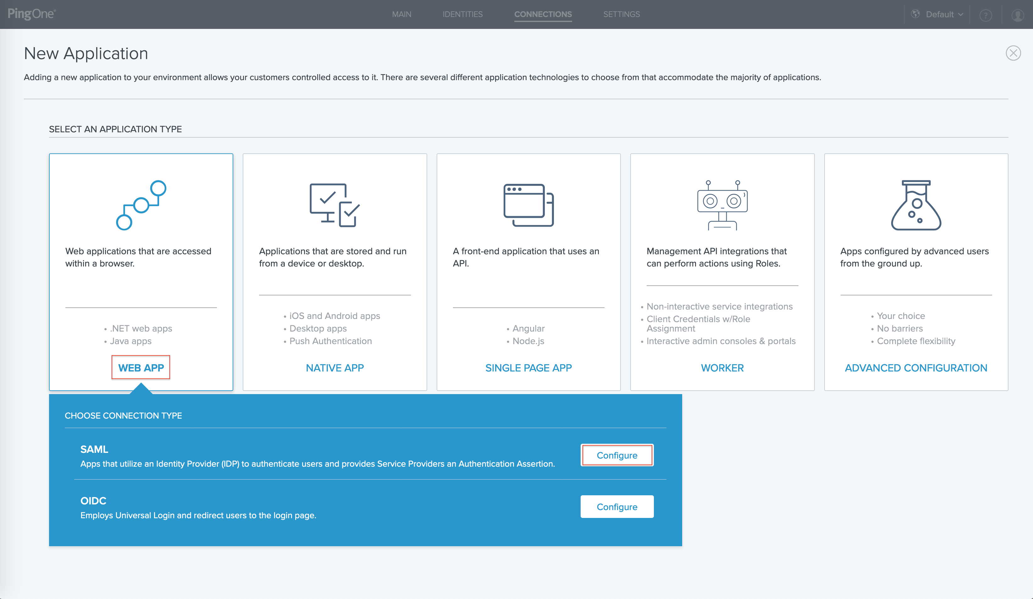Screen dimensions: 1033x599
Task: Open the SETTINGS section
Action: (621, 14)
